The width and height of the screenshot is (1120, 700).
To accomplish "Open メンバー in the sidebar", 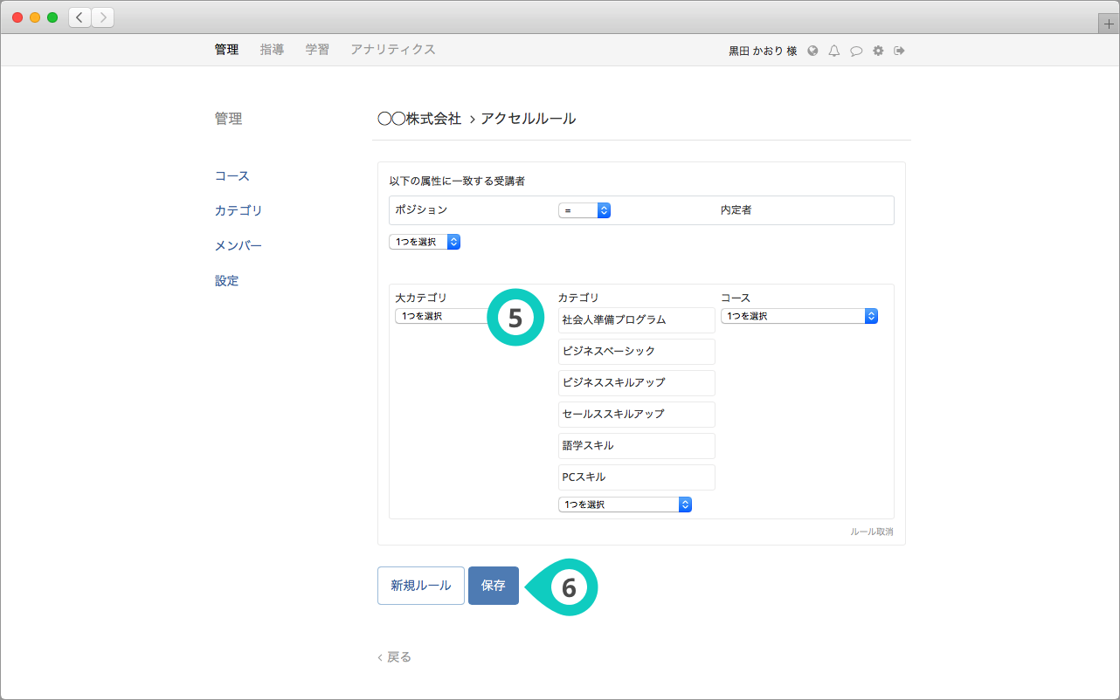I will 239,246.
